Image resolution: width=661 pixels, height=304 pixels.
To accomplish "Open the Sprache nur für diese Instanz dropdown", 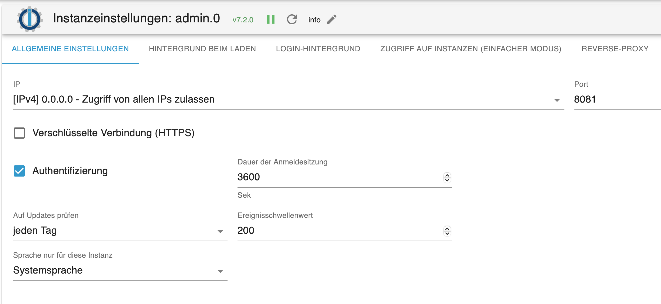I will coord(120,270).
